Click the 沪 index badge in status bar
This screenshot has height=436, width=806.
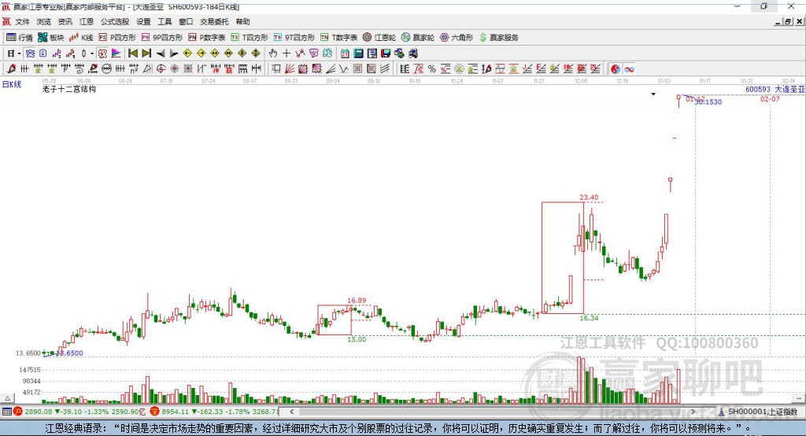coord(18,412)
